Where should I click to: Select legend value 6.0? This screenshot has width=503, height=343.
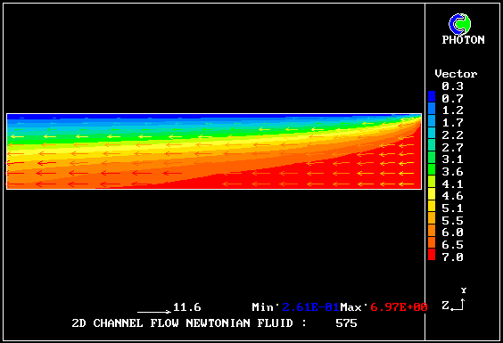tap(452, 233)
